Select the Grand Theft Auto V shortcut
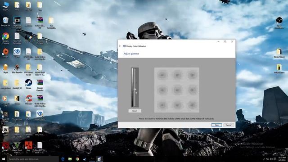The image size is (288, 162). 17,148
